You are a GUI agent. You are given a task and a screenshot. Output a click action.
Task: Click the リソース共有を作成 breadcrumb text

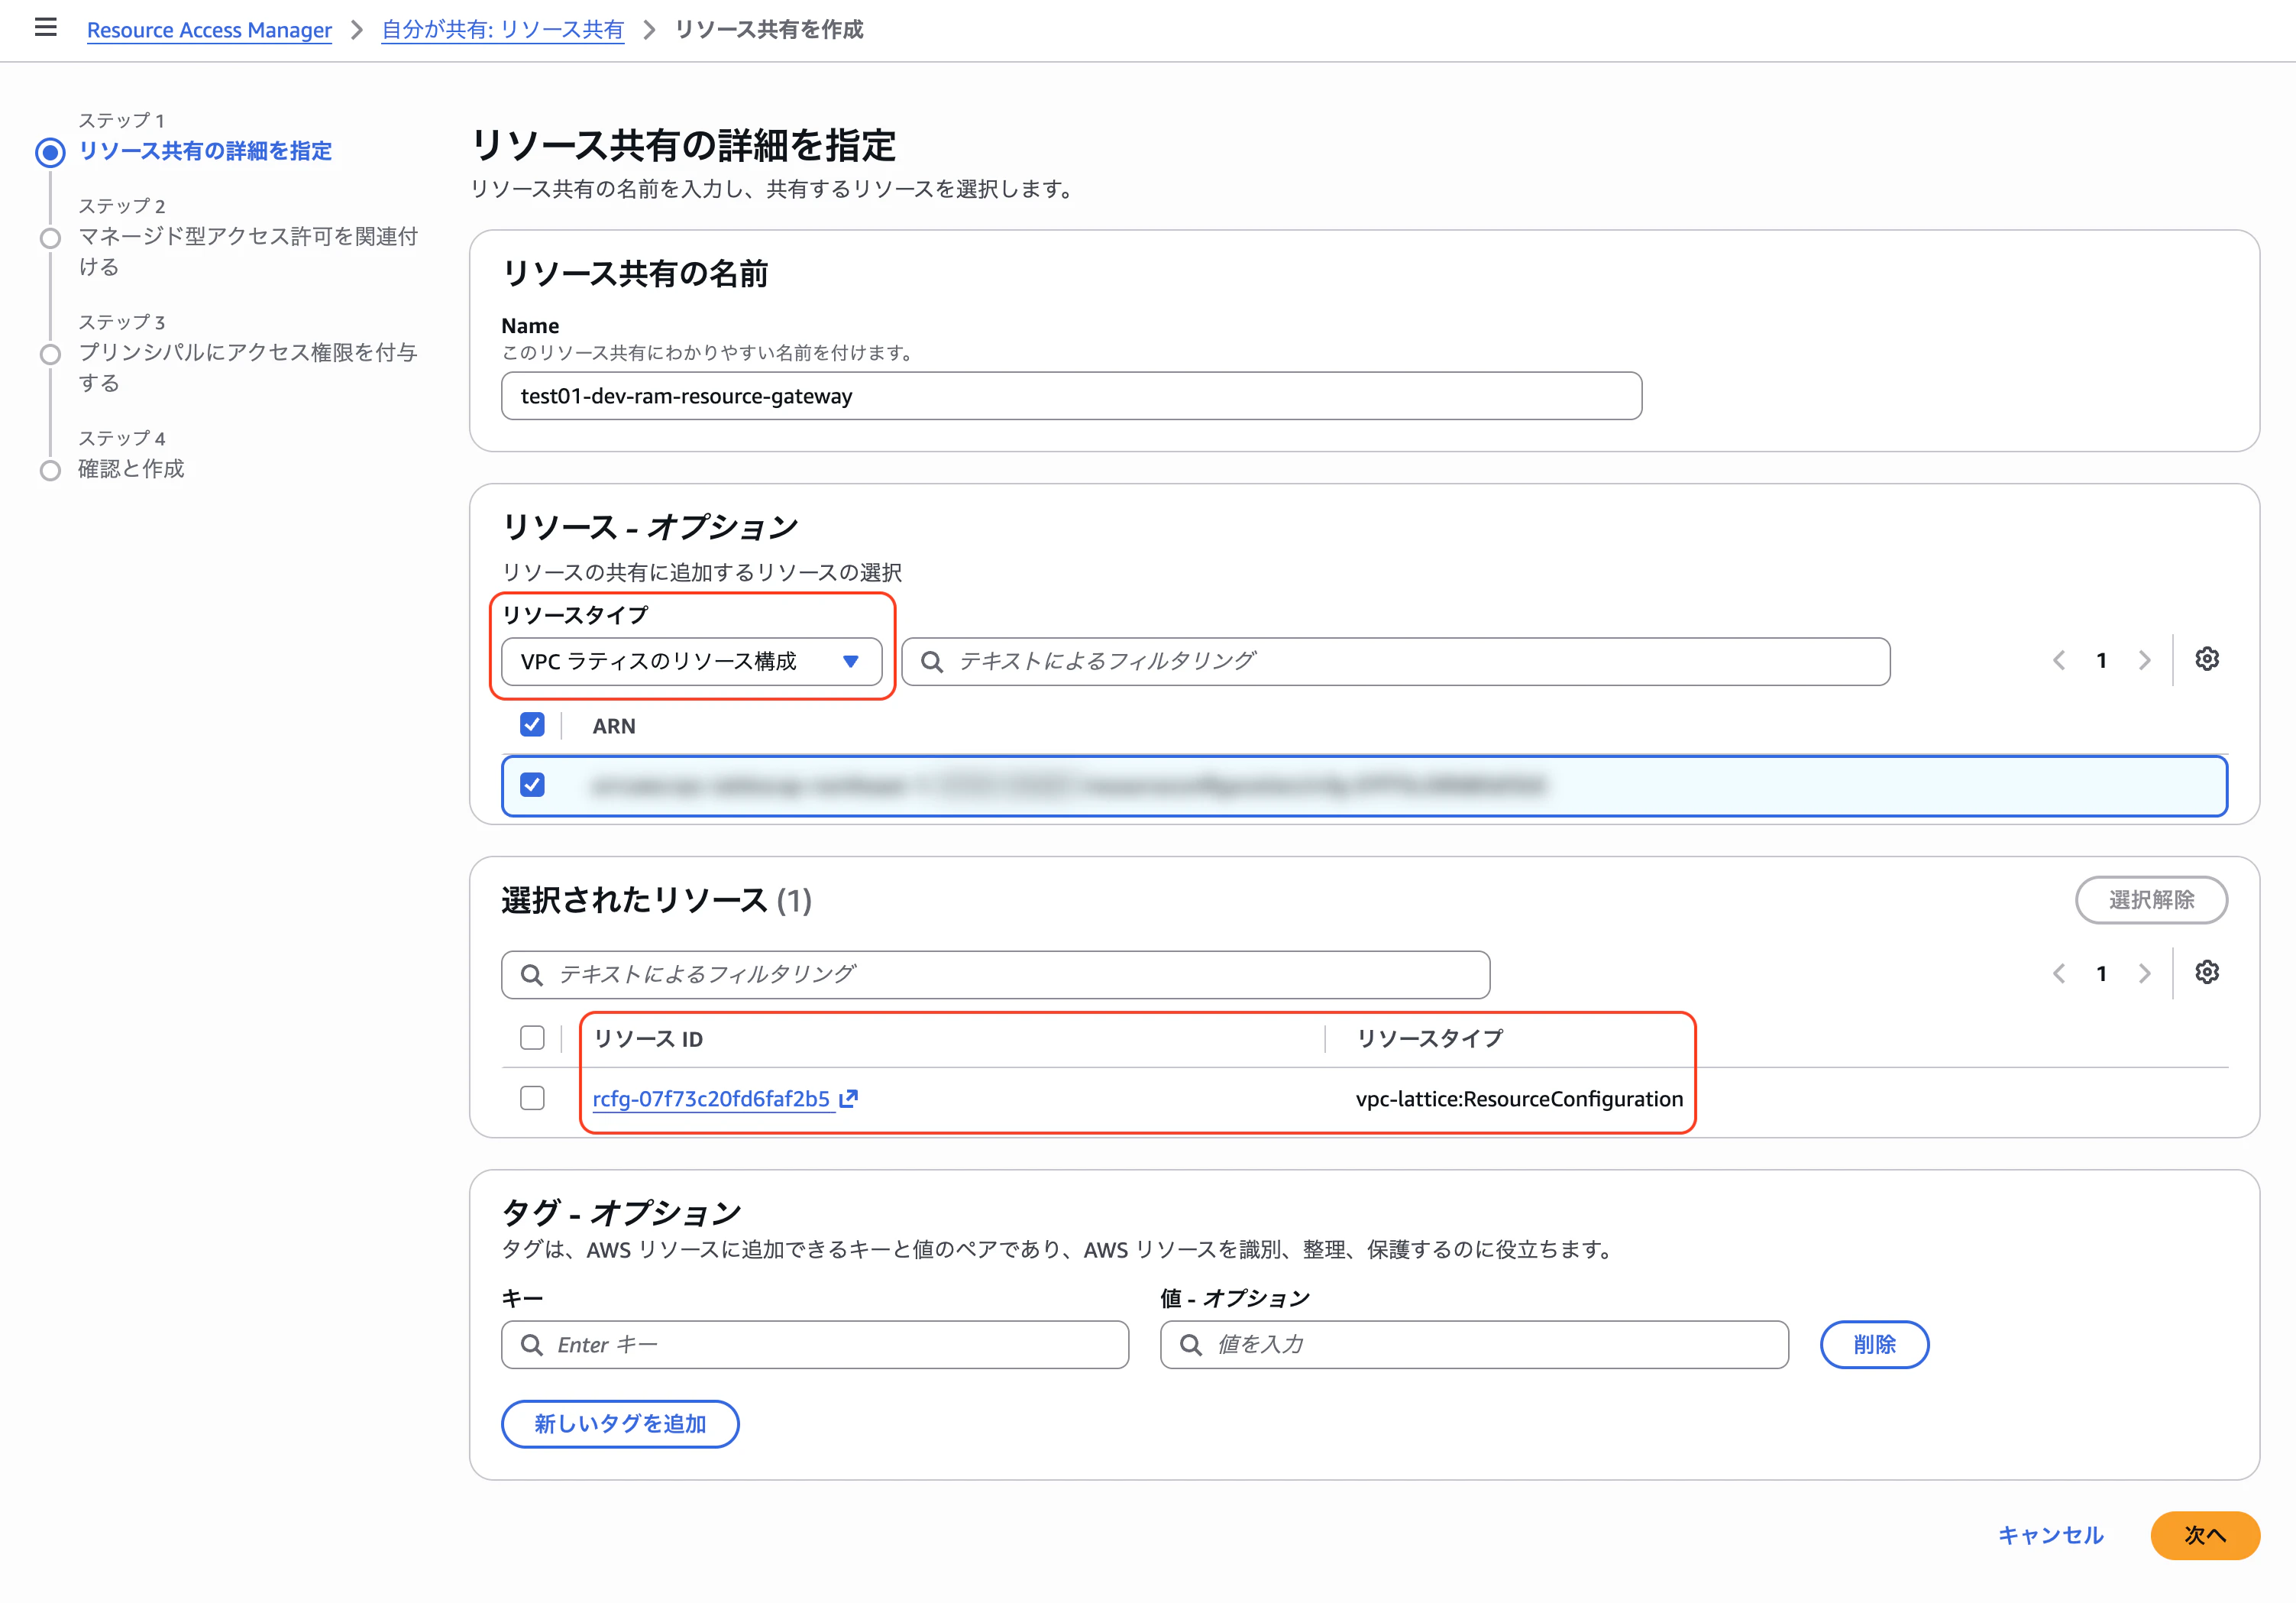pyautogui.click(x=769, y=30)
